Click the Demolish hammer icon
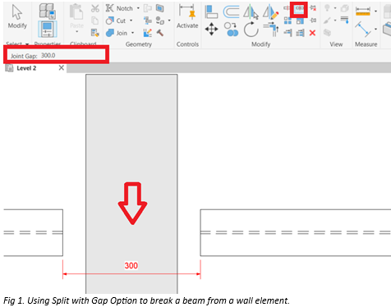The height and width of the screenshot is (307, 391). 160,33
